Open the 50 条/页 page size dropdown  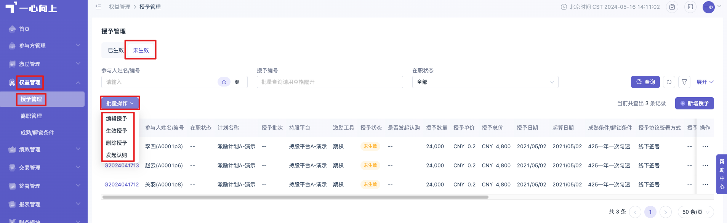pyautogui.click(x=696, y=212)
